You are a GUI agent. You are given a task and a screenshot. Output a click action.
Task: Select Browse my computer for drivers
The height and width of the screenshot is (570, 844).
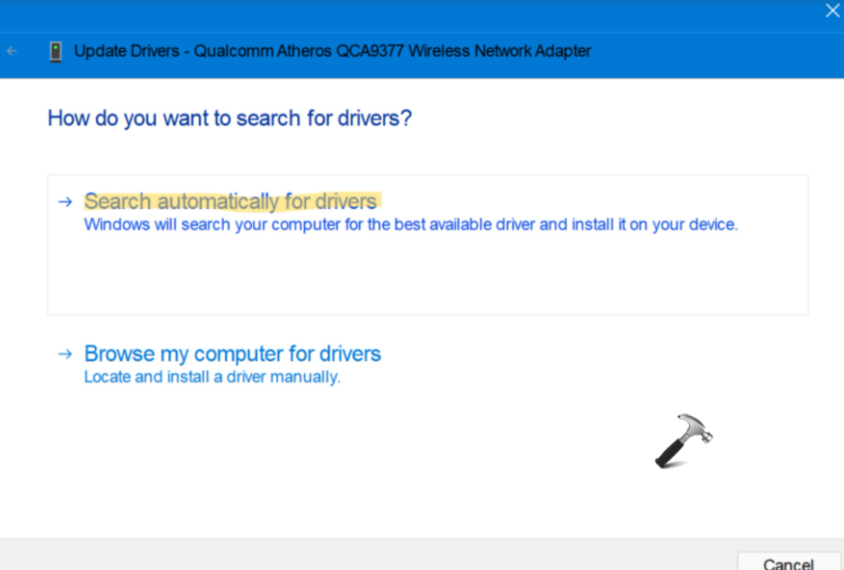[x=232, y=355]
